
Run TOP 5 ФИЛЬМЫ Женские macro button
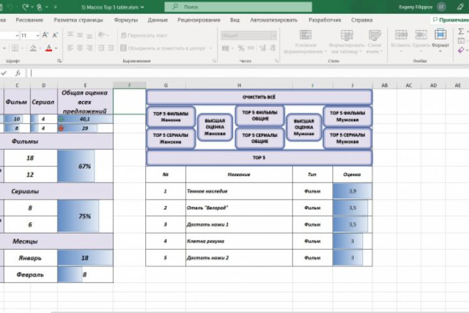coord(171,117)
